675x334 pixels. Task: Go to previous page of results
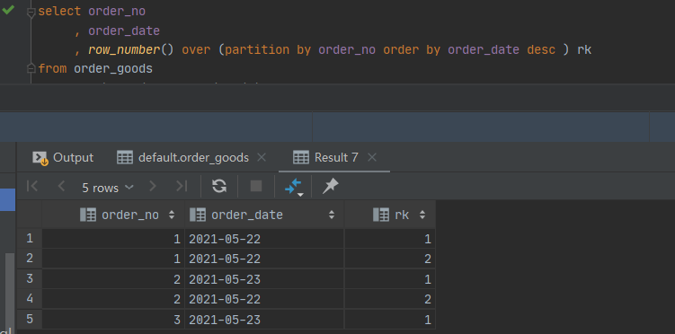pos(61,186)
